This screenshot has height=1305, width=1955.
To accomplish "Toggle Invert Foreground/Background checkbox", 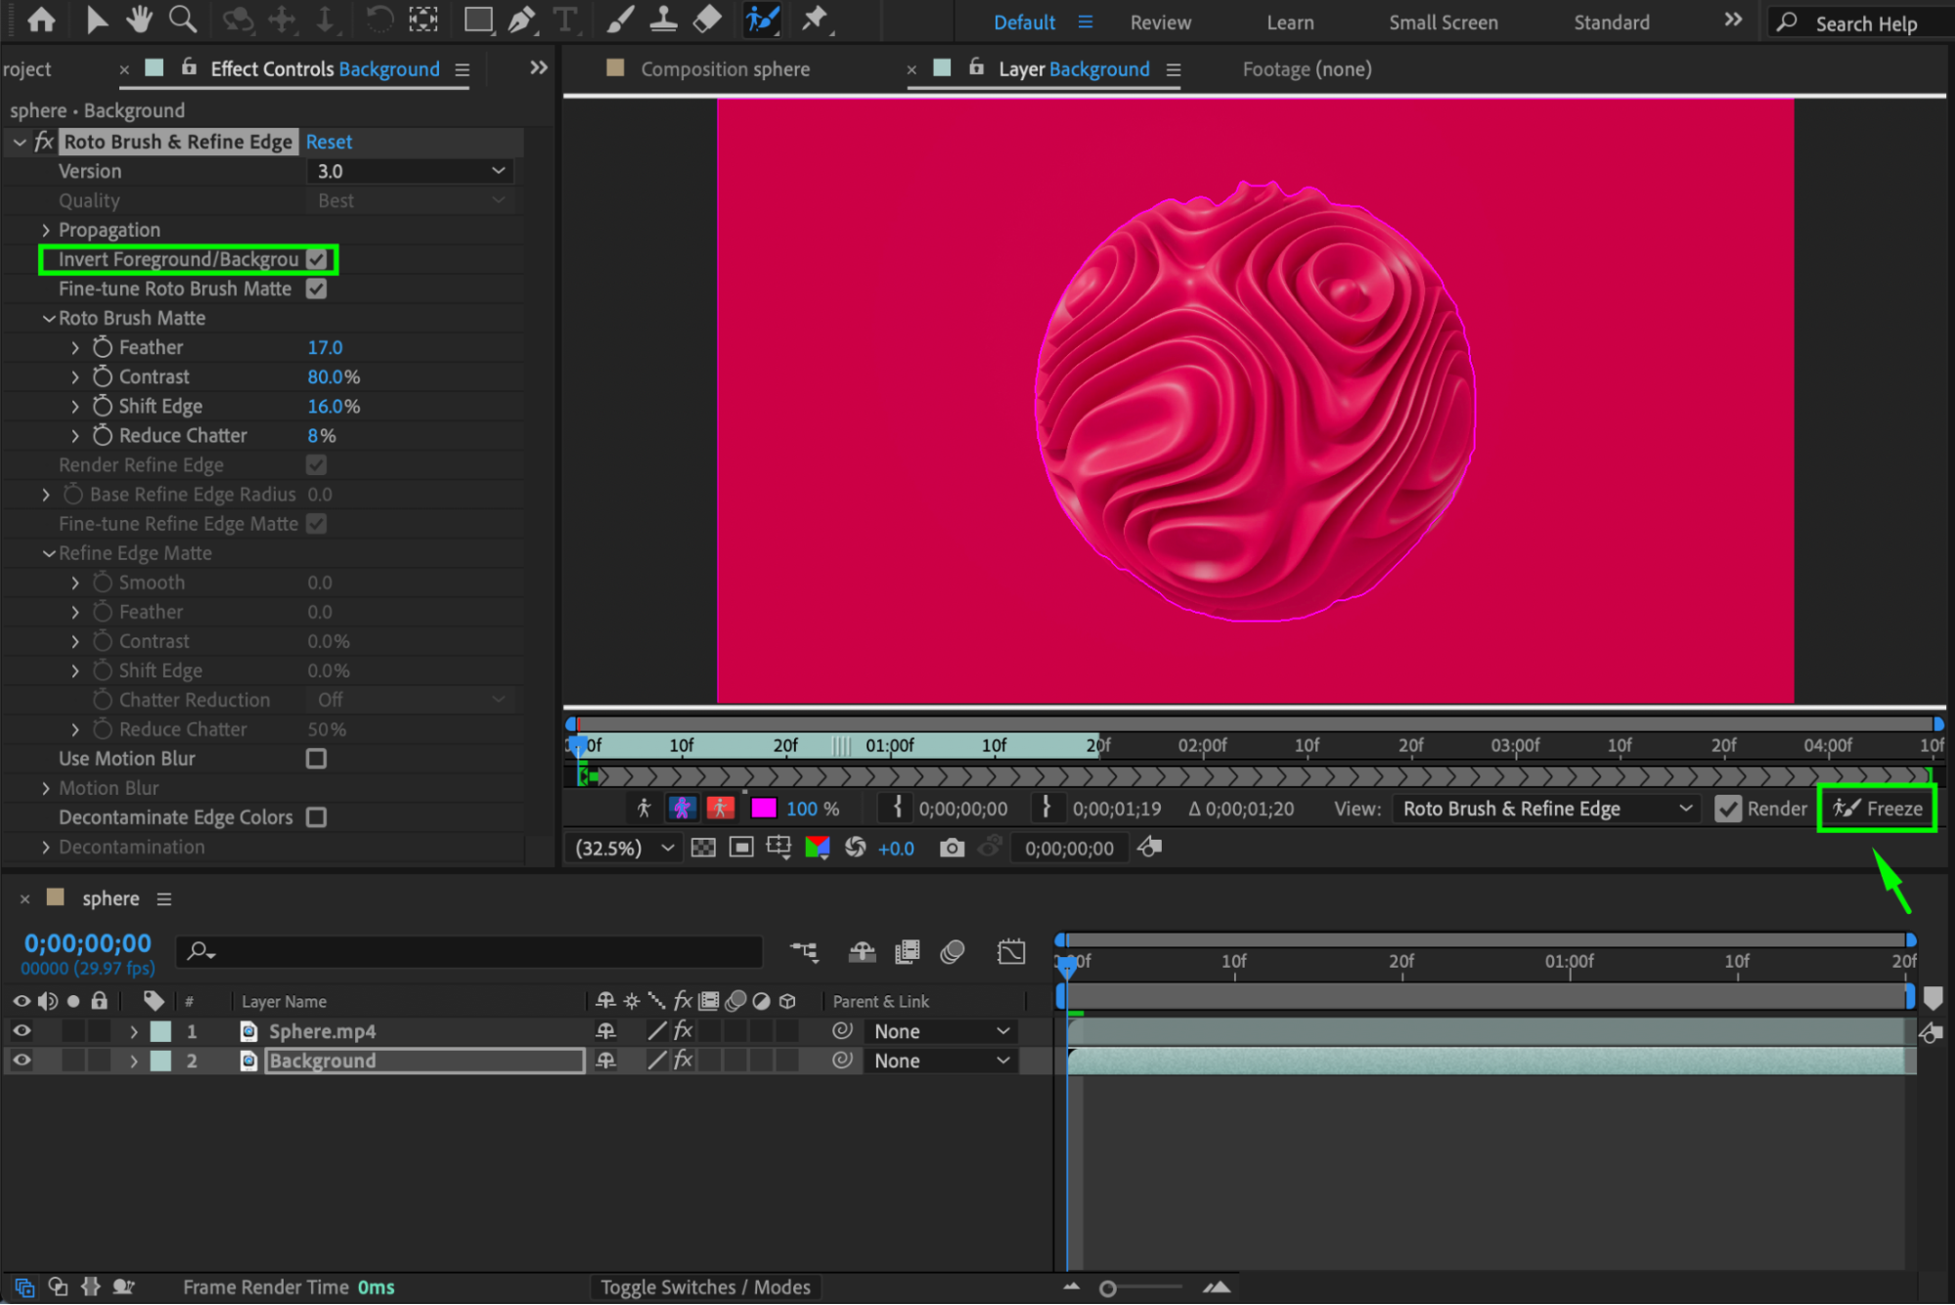I will 316,259.
